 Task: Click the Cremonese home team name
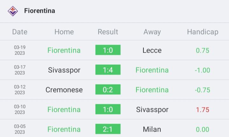coord(64,90)
